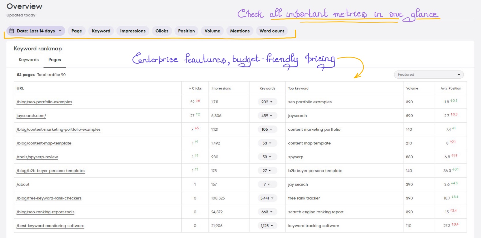Click the 590 volume value
The image size is (481, 238).
409,116
